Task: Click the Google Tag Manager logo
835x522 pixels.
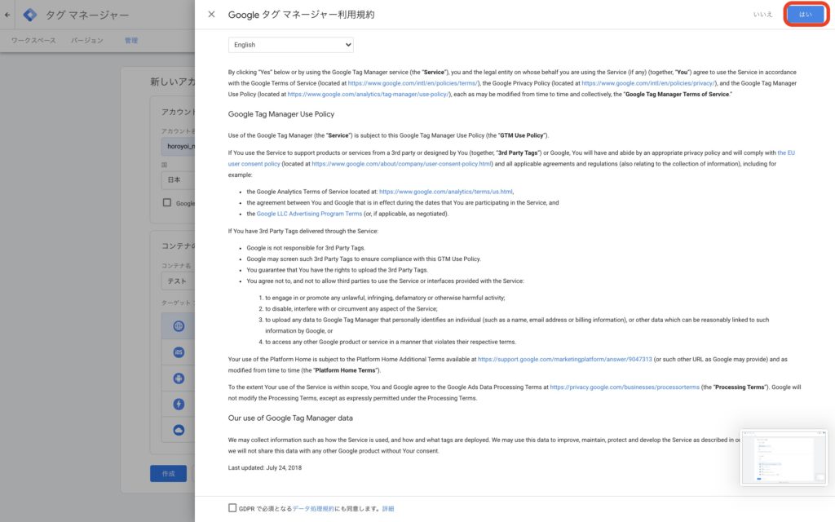Action: point(30,15)
